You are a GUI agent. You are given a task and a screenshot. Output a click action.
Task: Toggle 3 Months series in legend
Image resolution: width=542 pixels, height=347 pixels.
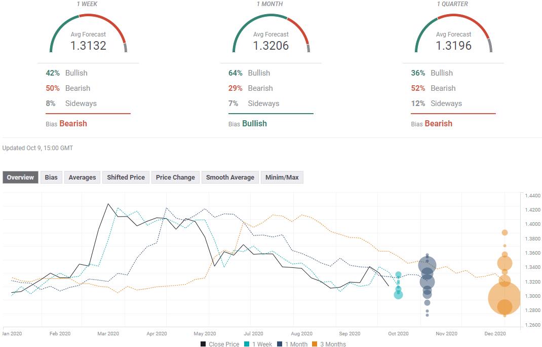[329, 344]
